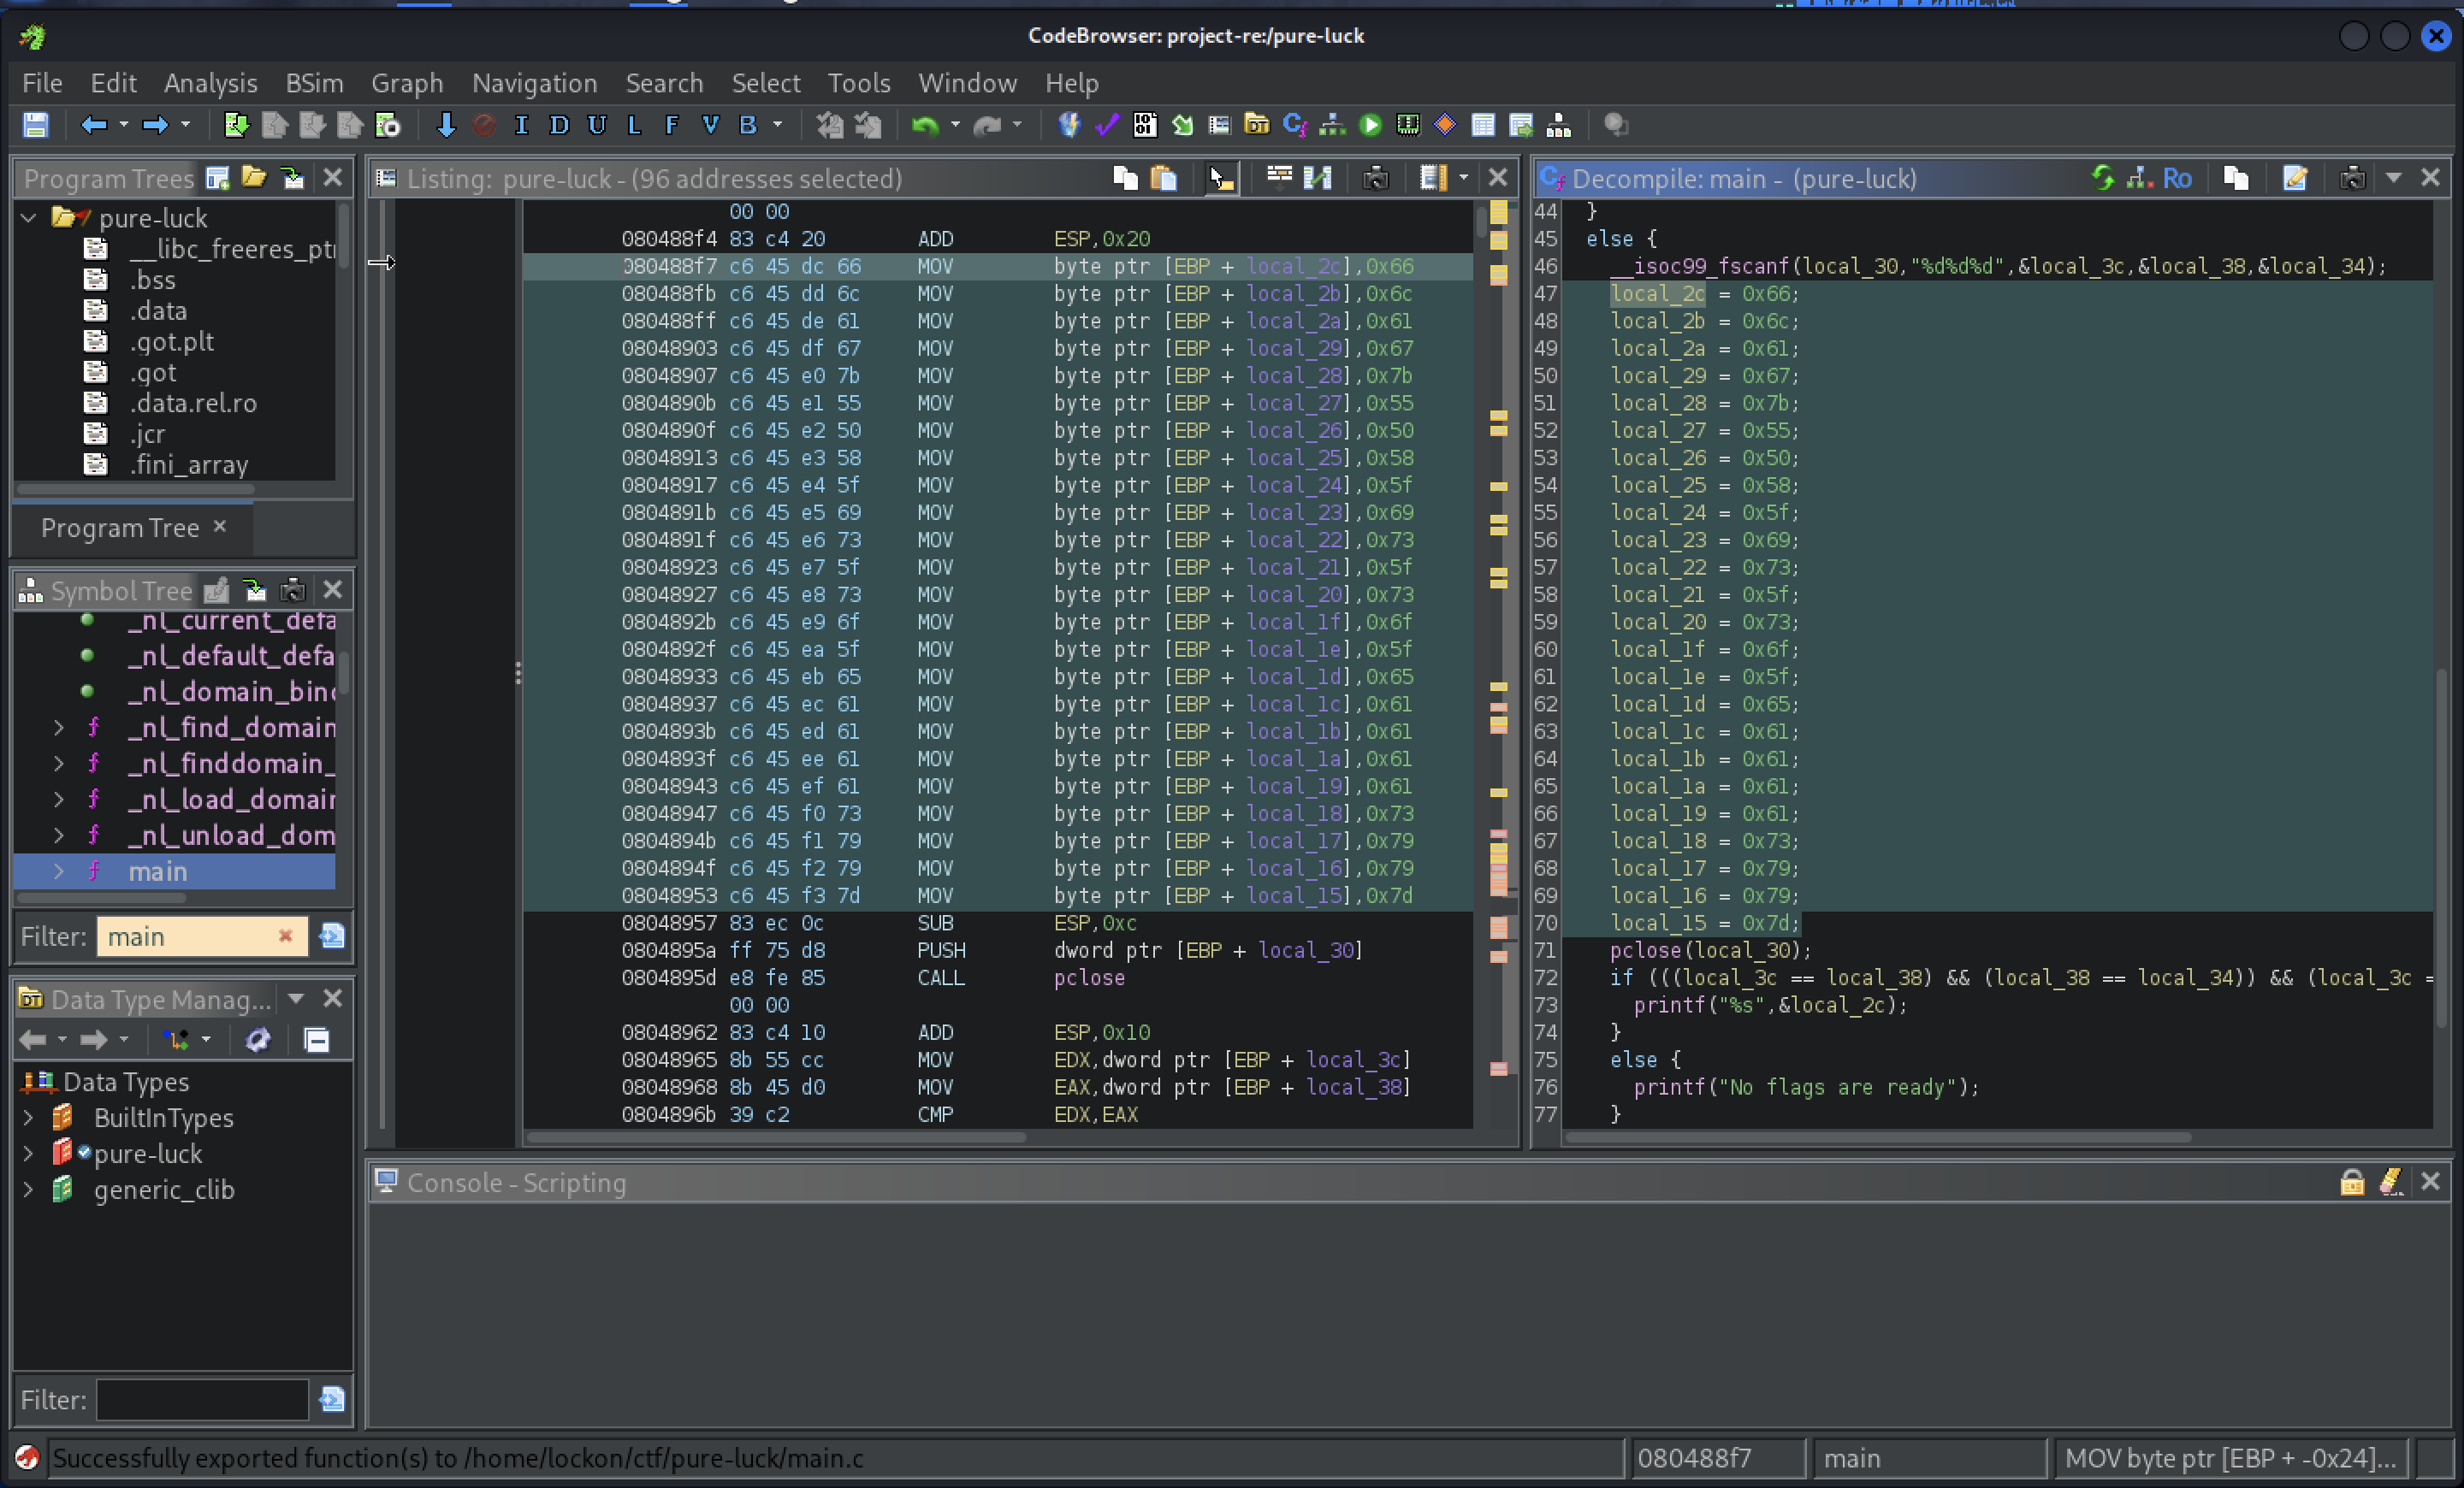Open the BSim menu

pos(314,83)
